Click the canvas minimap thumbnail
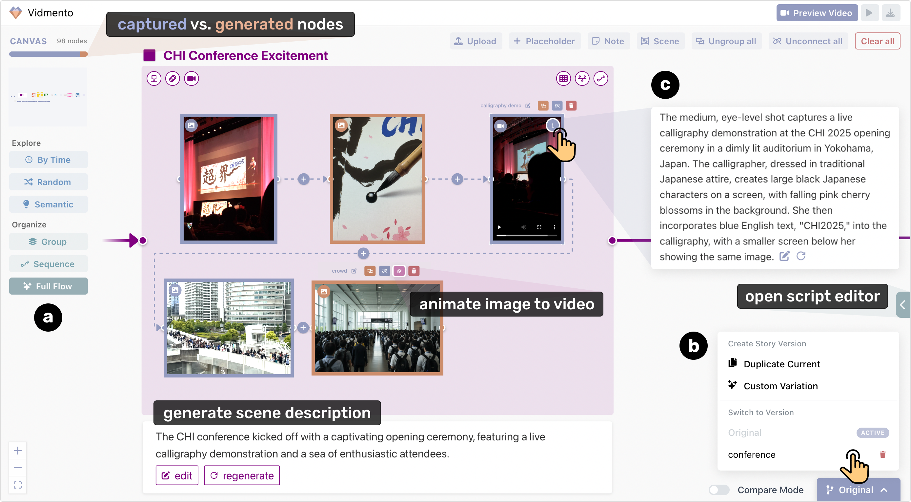The width and height of the screenshot is (911, 502). (48, 96)
